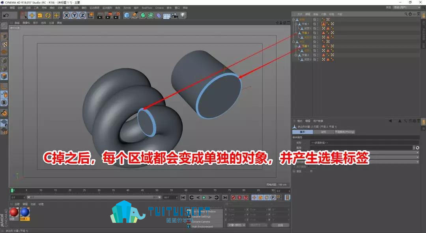
Task: Click the Undo arrow icon
Action: coord(6,15)
